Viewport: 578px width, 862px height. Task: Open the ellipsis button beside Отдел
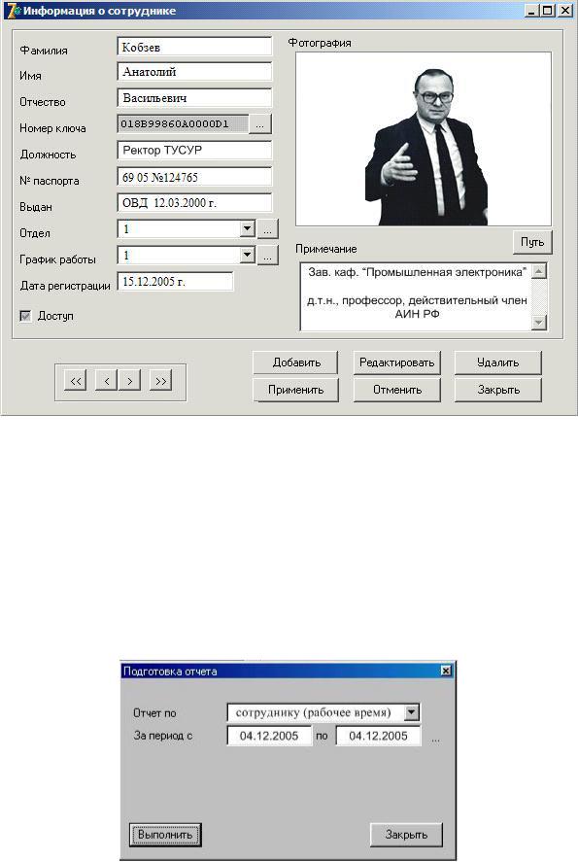(x=267, y=229)
